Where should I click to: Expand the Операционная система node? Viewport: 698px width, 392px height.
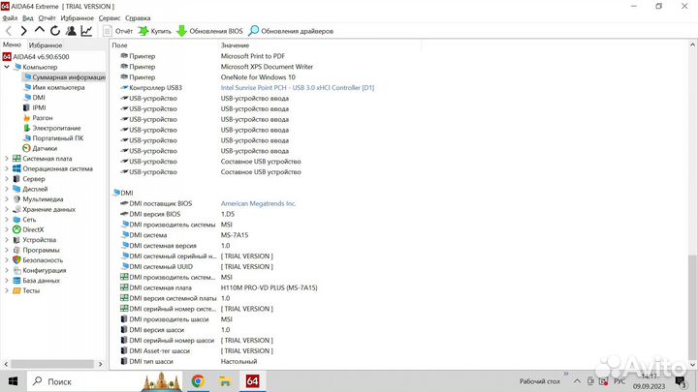(7, 168)
